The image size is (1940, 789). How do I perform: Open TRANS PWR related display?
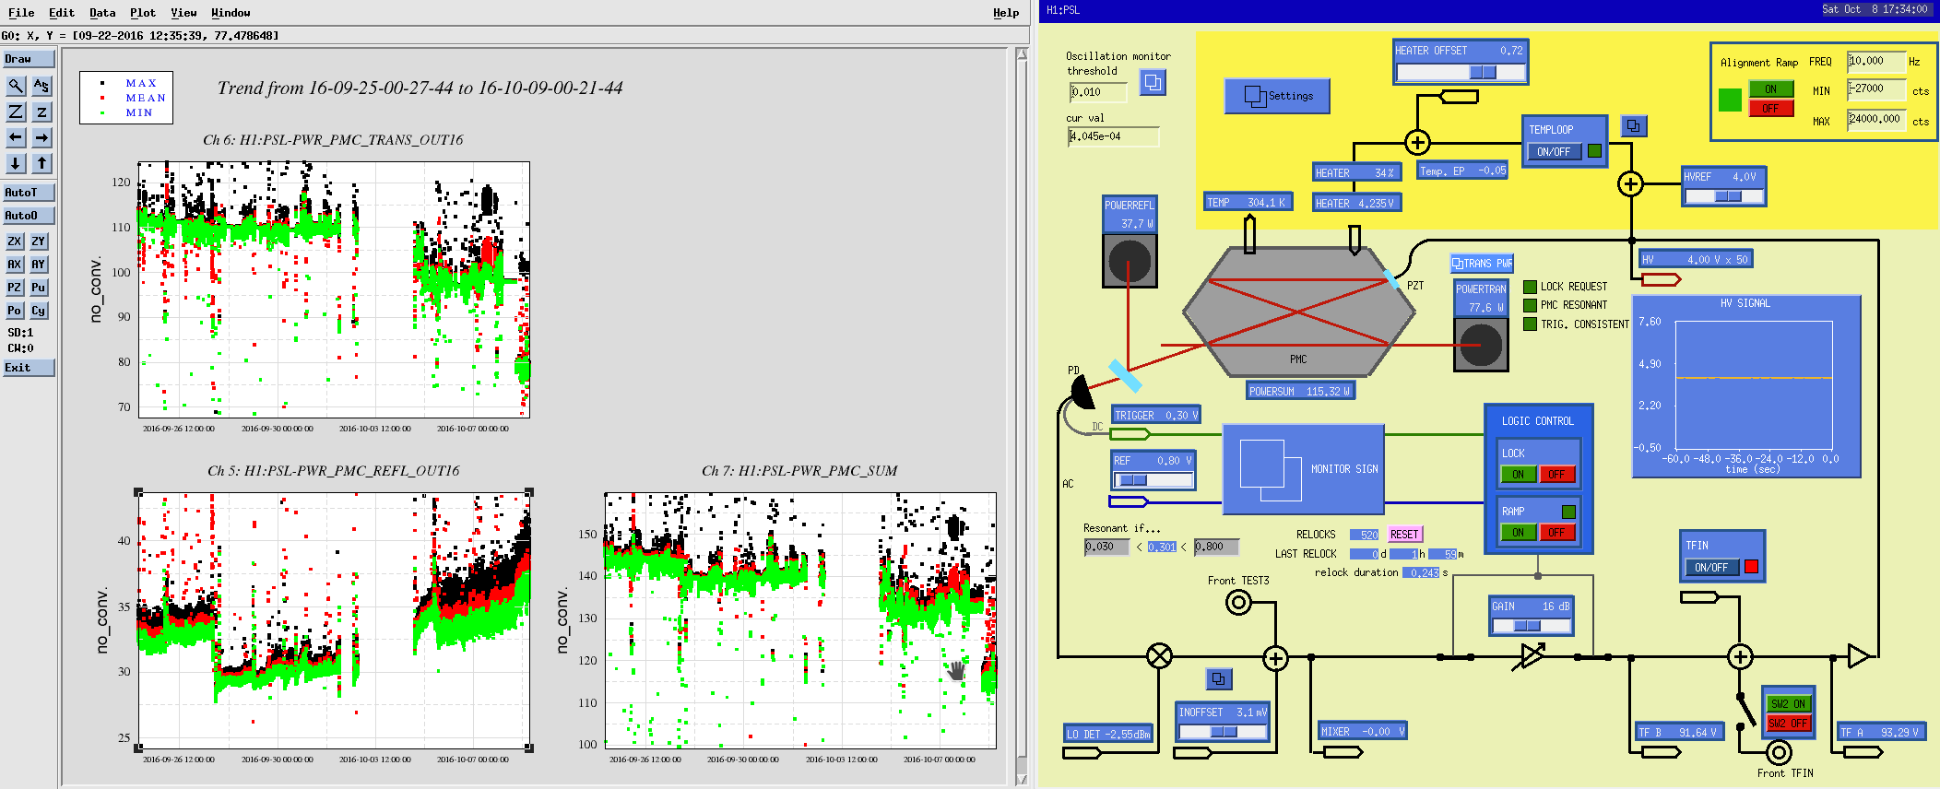1482,264
